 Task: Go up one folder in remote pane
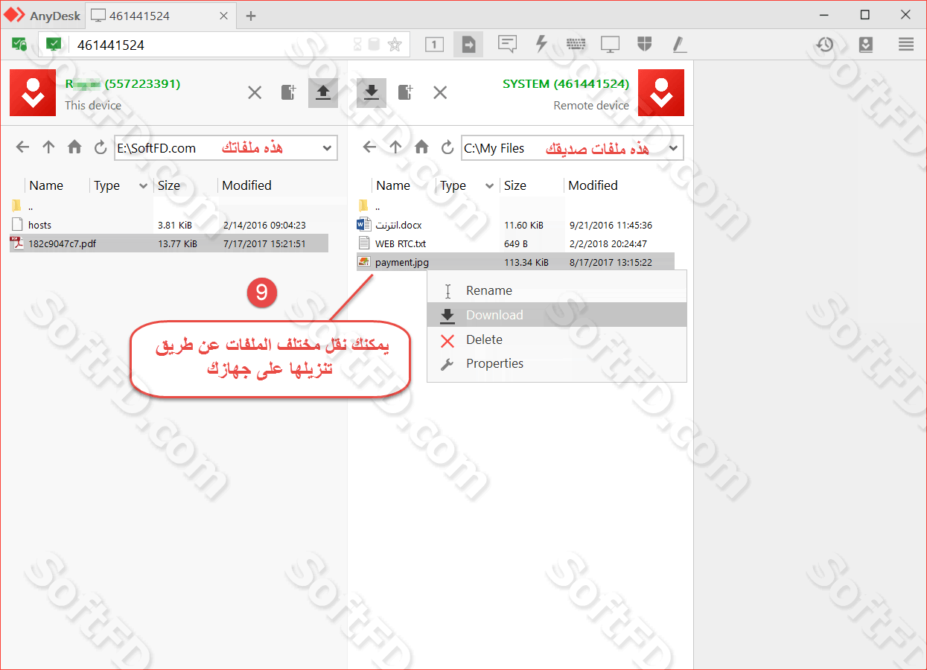pyautogui.click(x=395, y=147)
